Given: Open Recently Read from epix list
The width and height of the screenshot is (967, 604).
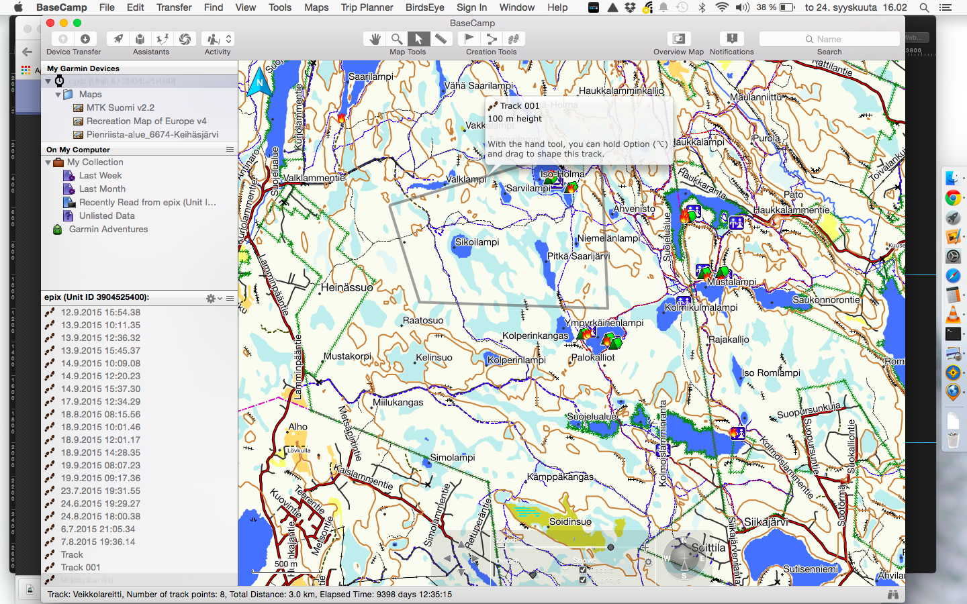Looking at the screenshot, I should click(148, 202).
